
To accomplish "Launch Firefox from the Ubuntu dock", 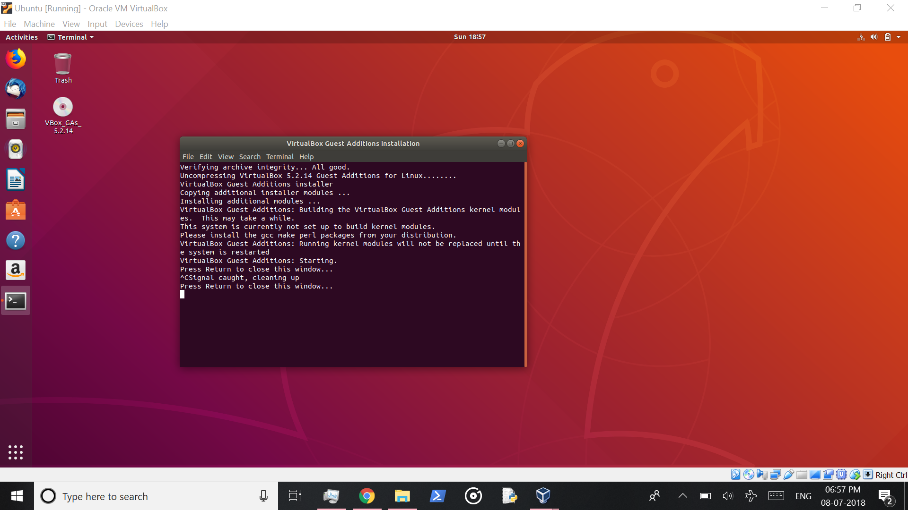I will point(16,59).
